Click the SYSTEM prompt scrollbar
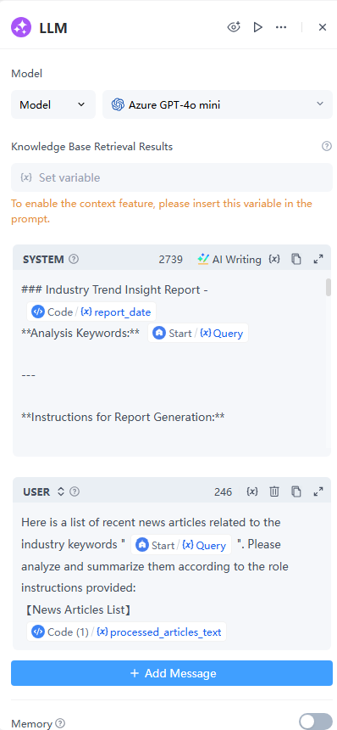 pyautogui.click(x=329, y=287)
